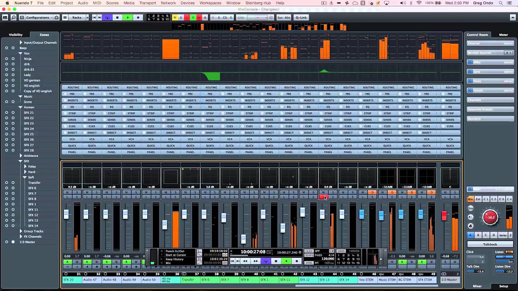Toggle the AFL listen mode button
Screen dimensions: 518x291
click(509, 252)
